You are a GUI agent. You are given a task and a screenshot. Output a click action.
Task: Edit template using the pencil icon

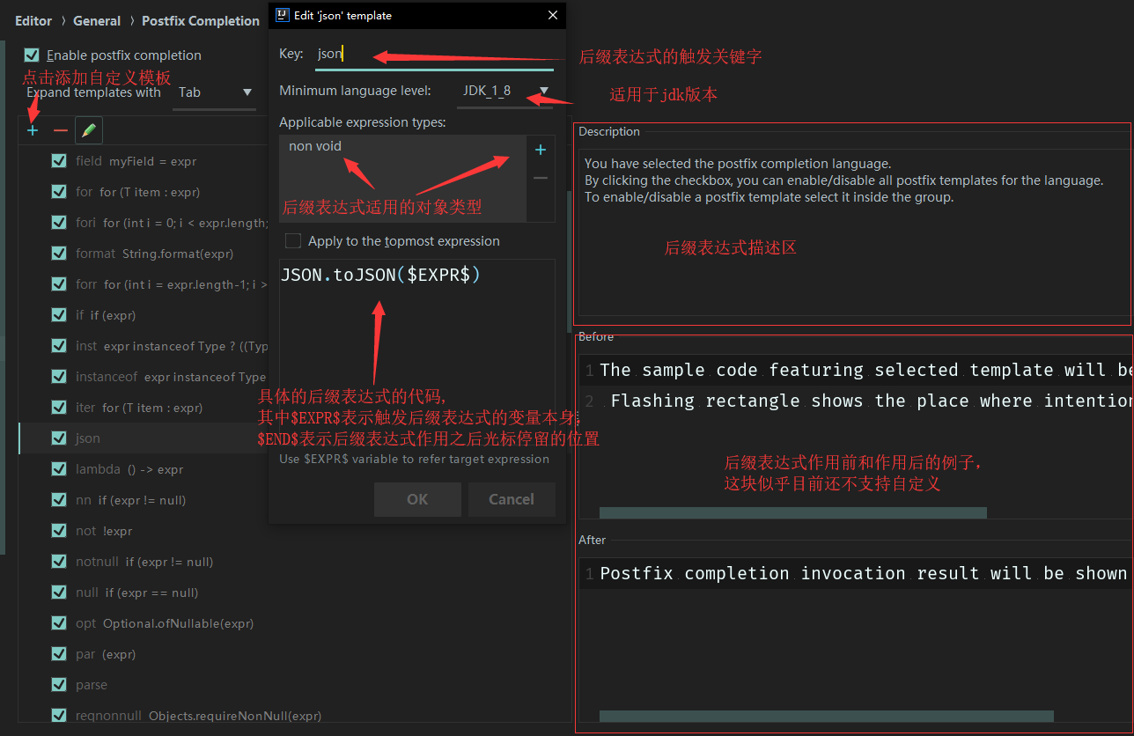coord(88,130)
